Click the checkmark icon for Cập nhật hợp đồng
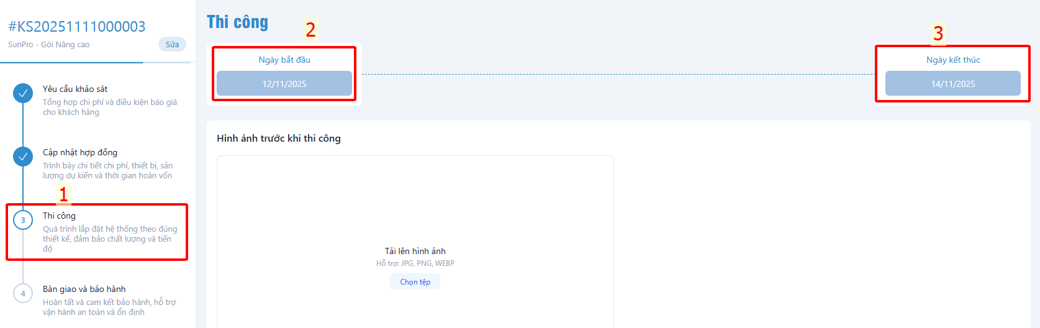Viewport: 1040px width, 328px height. [23, 157]
